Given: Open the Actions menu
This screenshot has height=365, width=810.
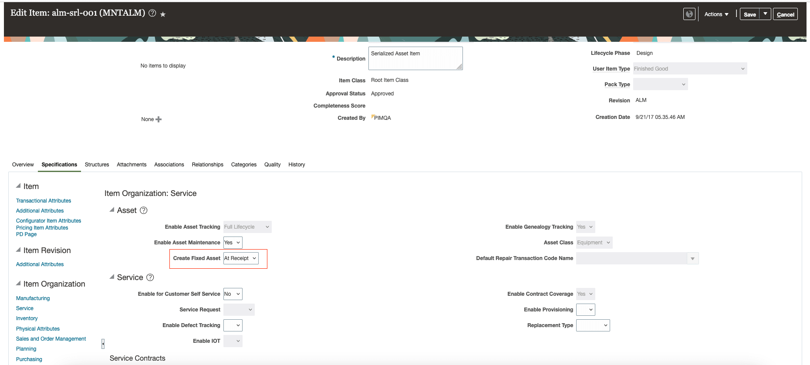Looking at the screenshot, I should point(716,14).
